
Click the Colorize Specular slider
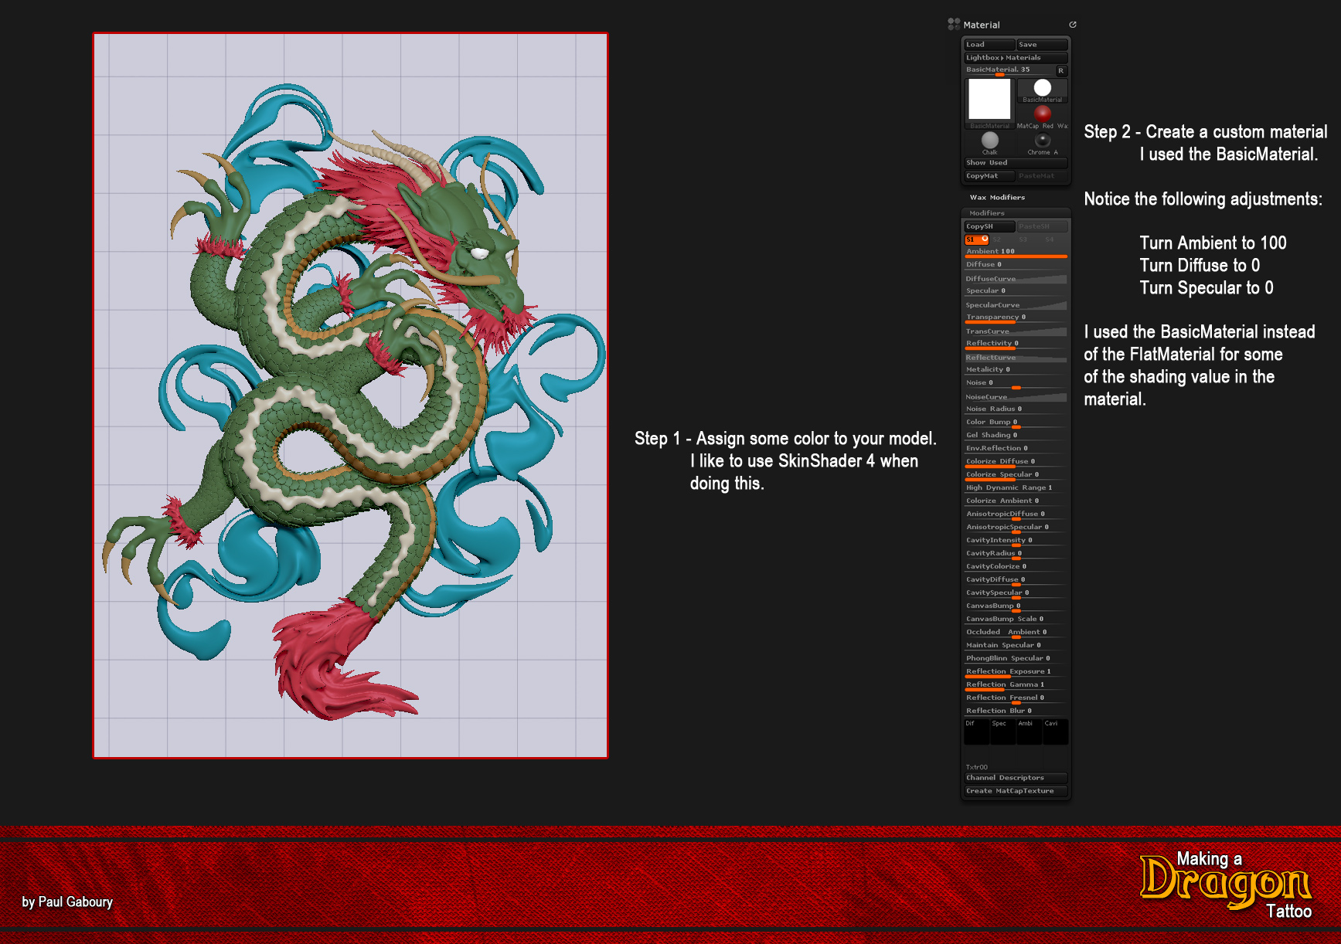pos(1016,475)
